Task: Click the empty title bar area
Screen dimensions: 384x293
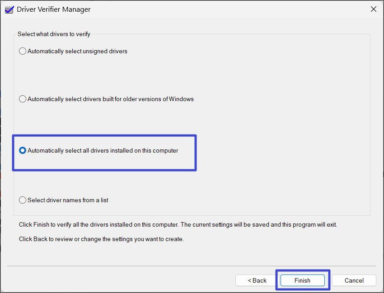Action: (x=226, y=9)
